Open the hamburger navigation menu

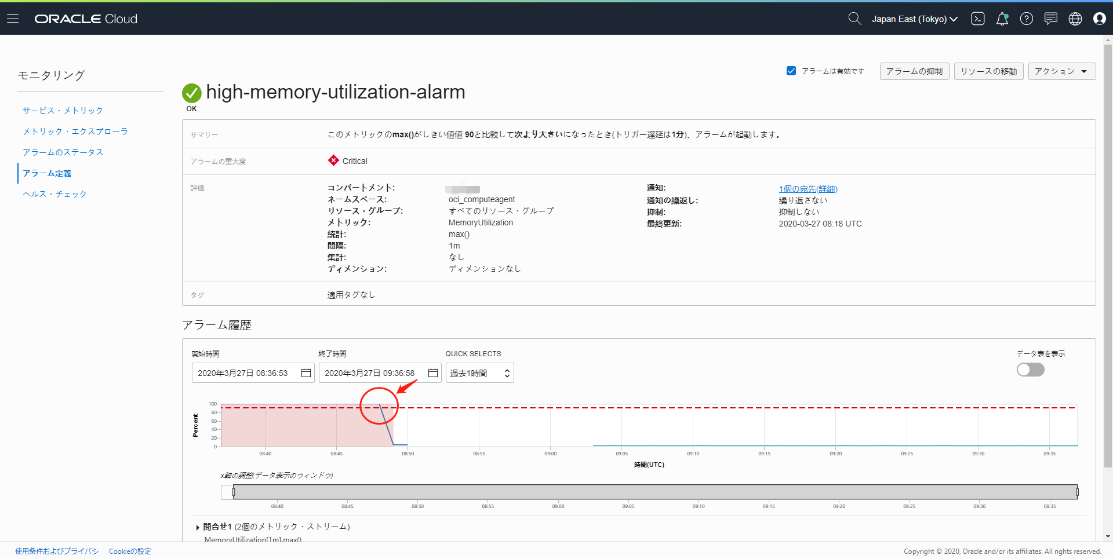click(x=13, y=19)
